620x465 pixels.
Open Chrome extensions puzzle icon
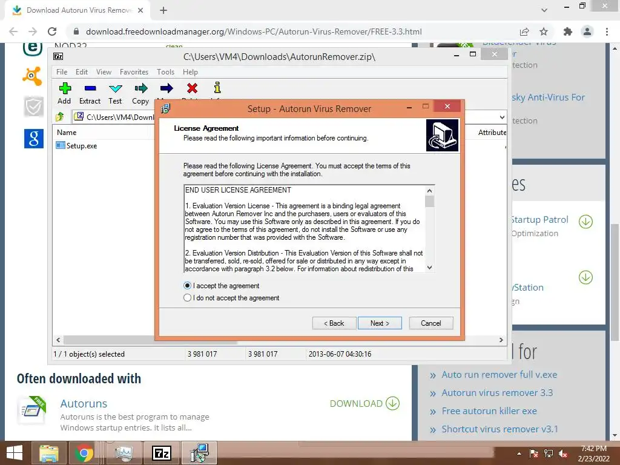click(x=568, y=31)
